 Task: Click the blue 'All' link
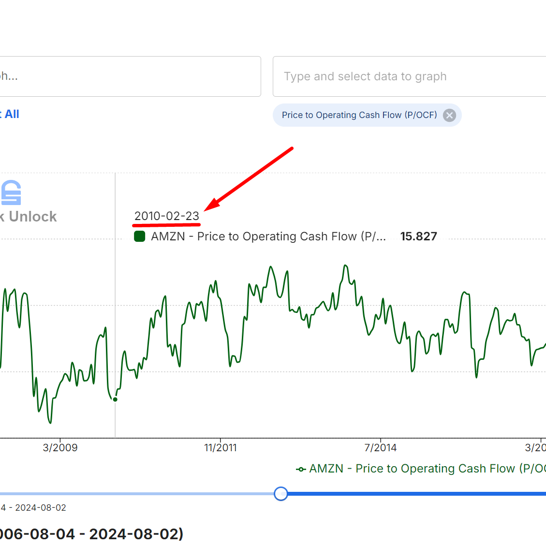[x=12, y=114]
